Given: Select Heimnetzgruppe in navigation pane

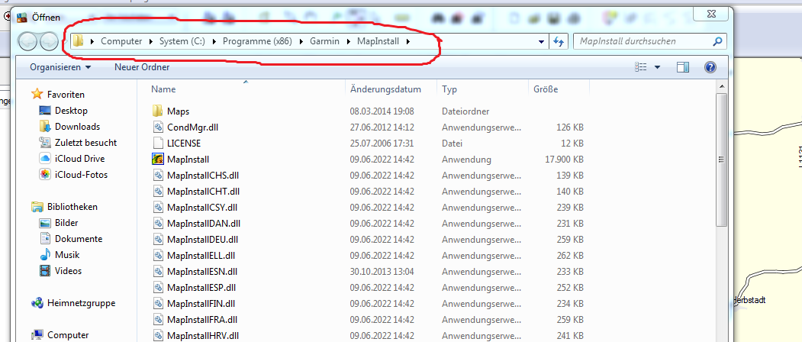Looking at the screenshot, I should click(x=81, y=303).
